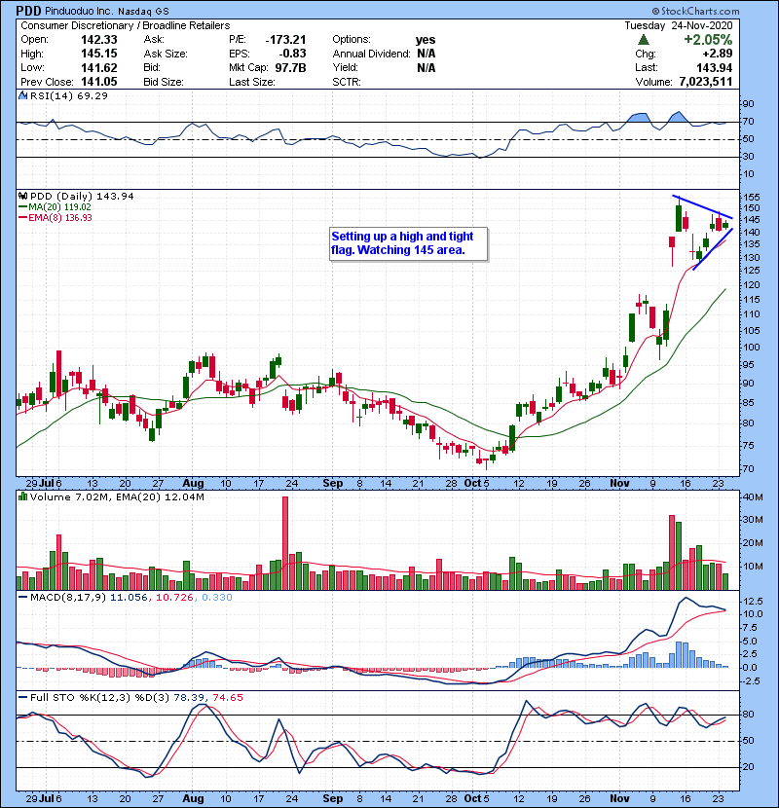Click the Low value "141.62"

[99, 68]
